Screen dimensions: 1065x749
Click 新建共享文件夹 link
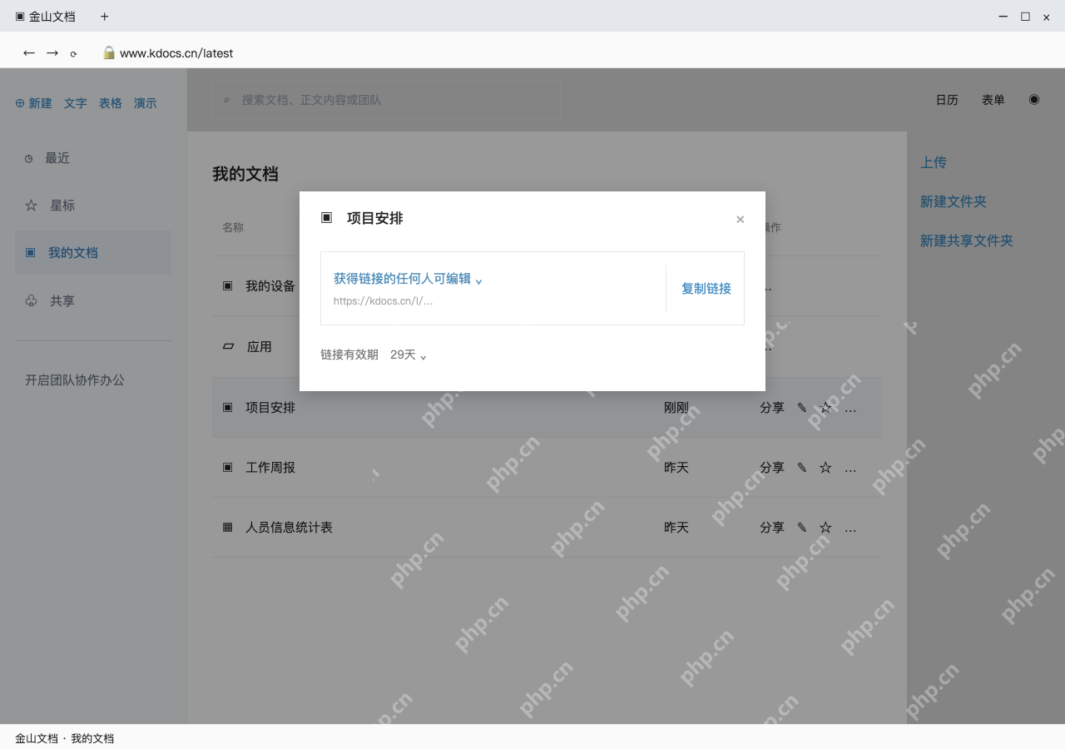[x=967, y=241]
